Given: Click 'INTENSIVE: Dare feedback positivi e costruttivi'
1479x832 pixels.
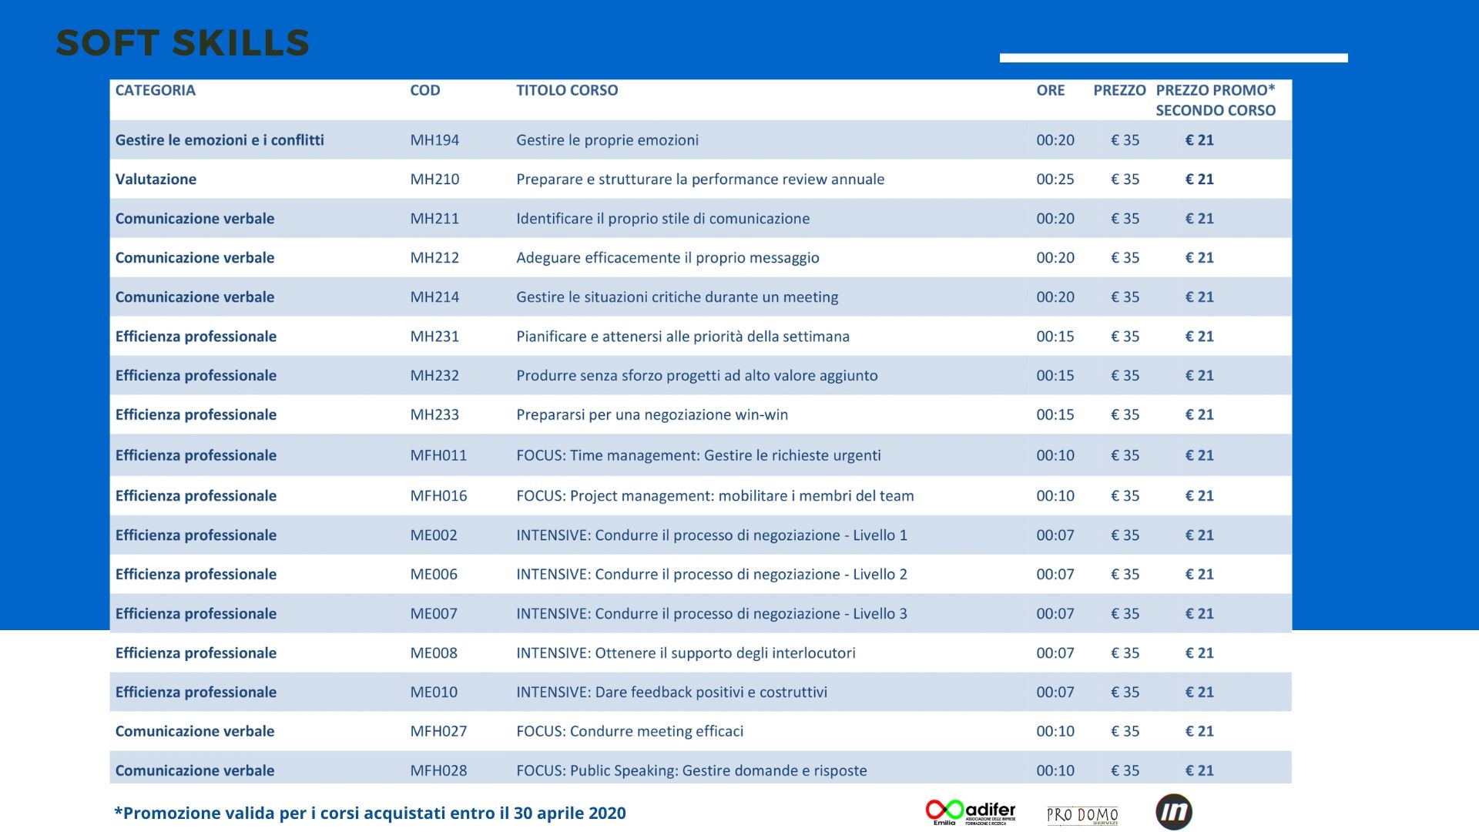Looking at the screenshot, I should 672,693.
